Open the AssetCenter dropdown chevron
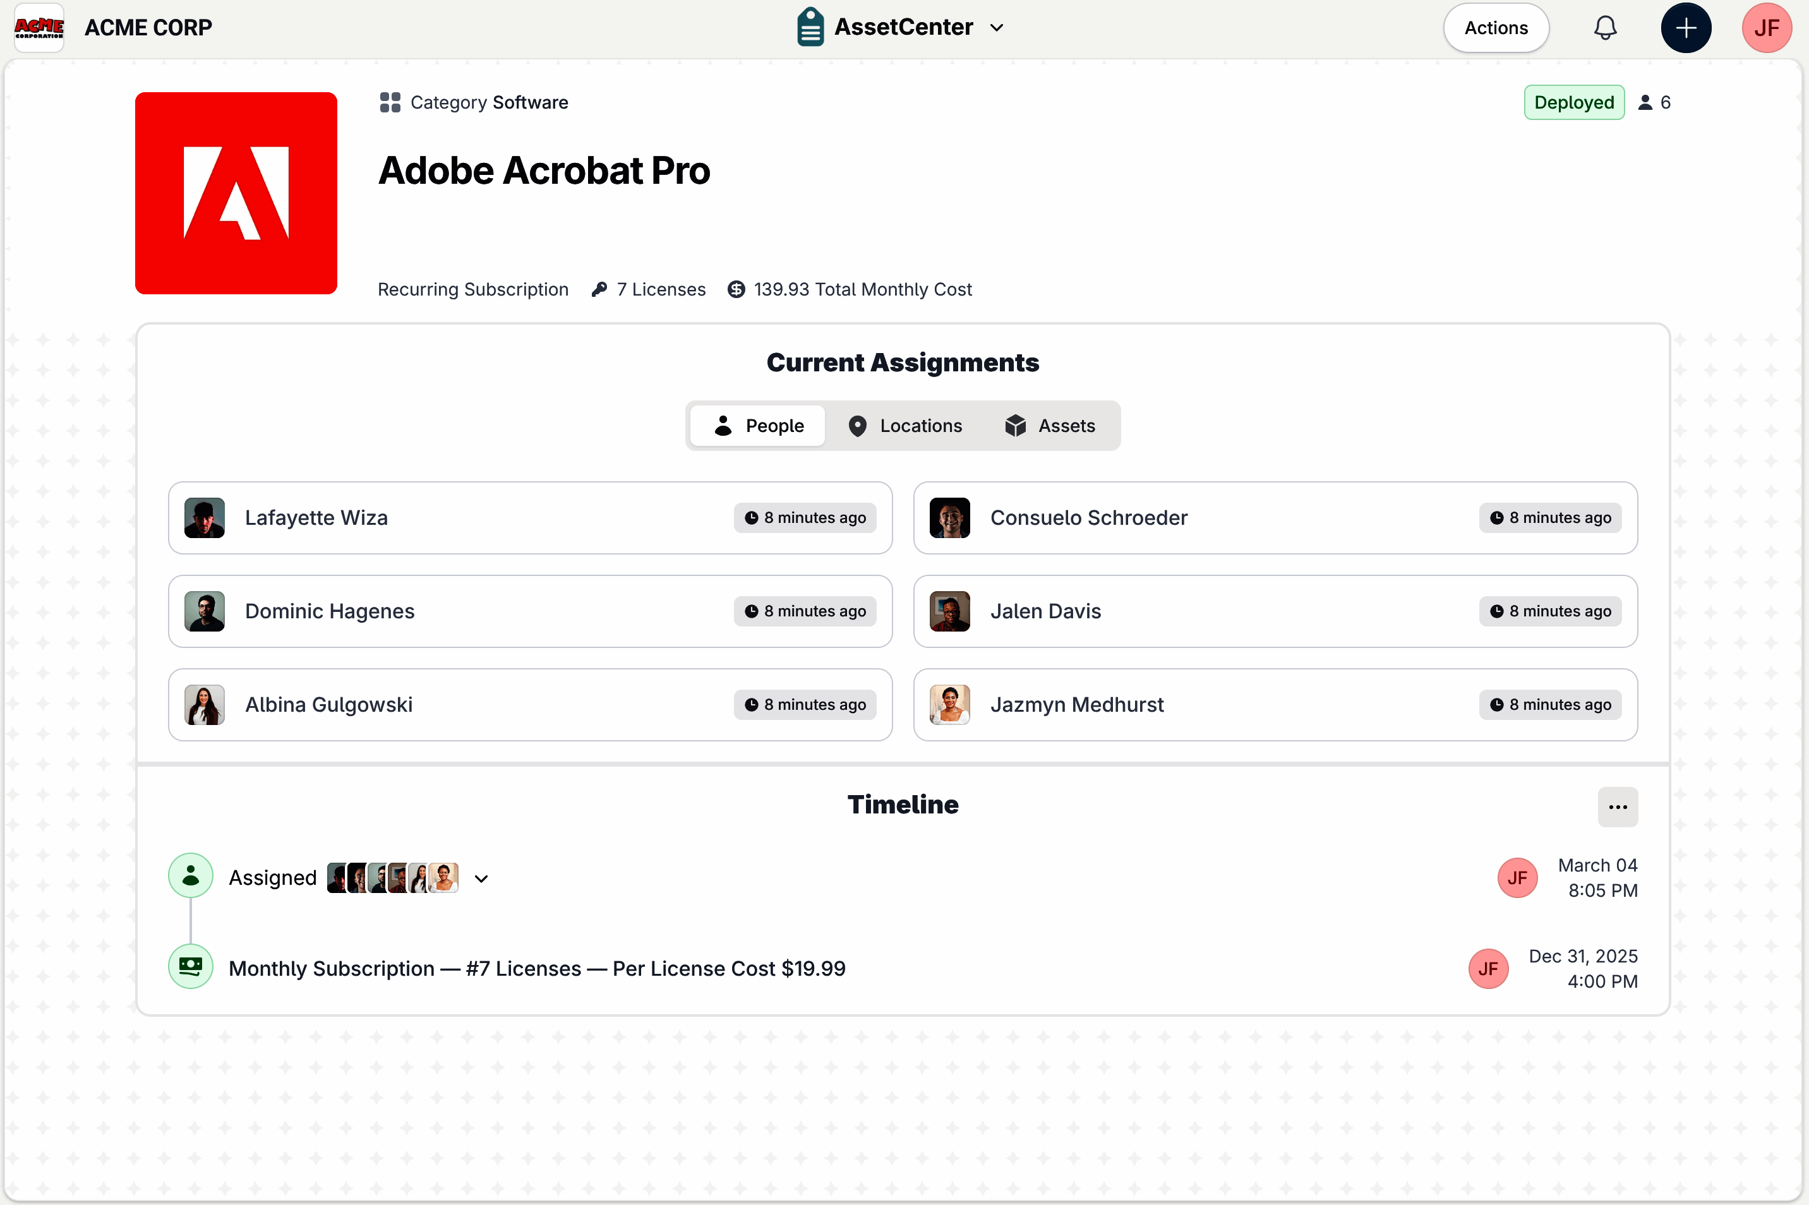Image resolution: width=1809 pixels, height=1205 pixels. [997, 28]
